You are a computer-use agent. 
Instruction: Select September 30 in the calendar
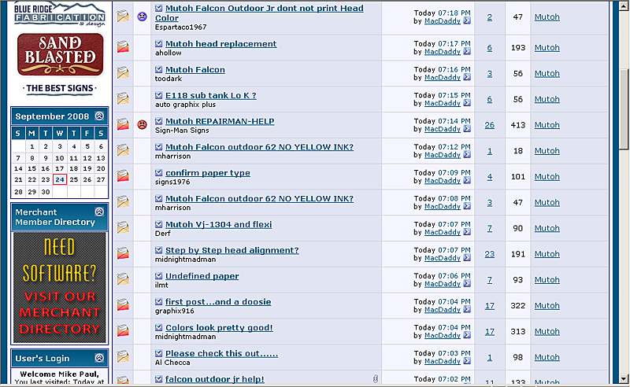tap(46, 192)
